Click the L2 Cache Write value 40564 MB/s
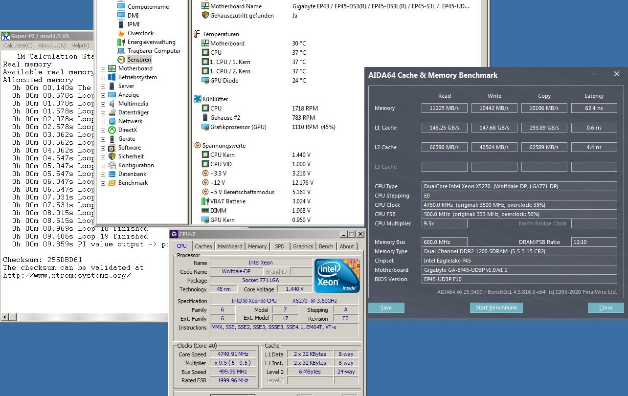Image resolution: width=628 pixels, height=396 pixels. coord(494,147)
